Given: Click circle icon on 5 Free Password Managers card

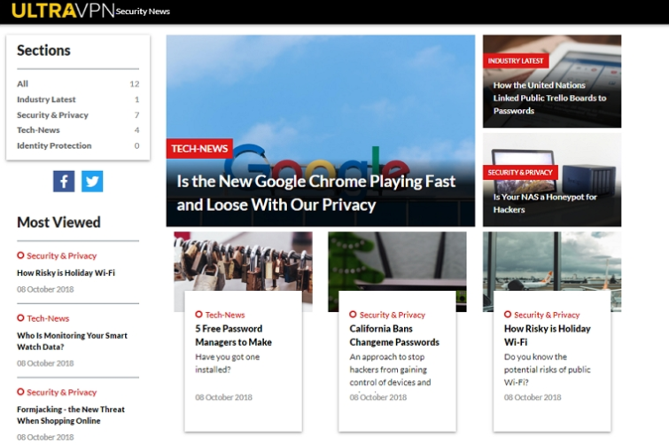Looking at the screenshot, I should [198, 315].
